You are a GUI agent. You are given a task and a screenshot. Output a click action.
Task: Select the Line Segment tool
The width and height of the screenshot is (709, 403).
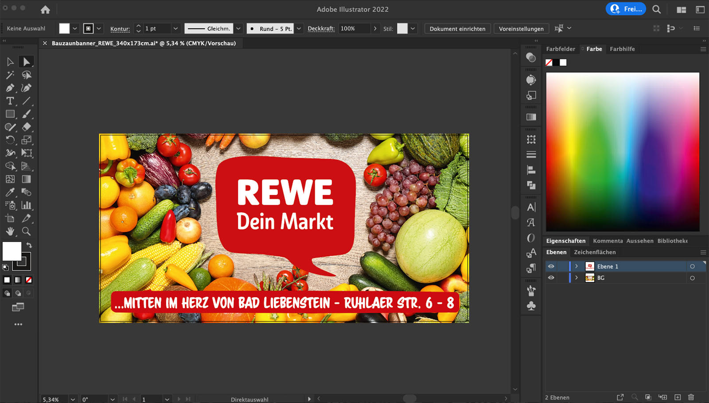[27, 101]
